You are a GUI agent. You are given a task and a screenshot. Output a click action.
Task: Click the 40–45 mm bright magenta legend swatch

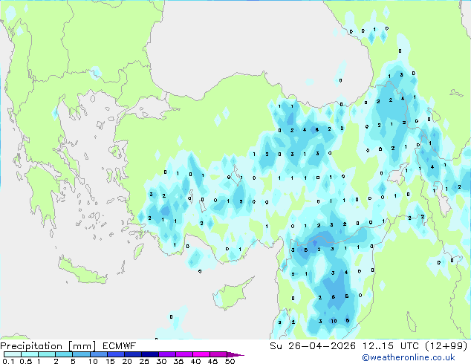pyautogui.click(x=201, y=354)
